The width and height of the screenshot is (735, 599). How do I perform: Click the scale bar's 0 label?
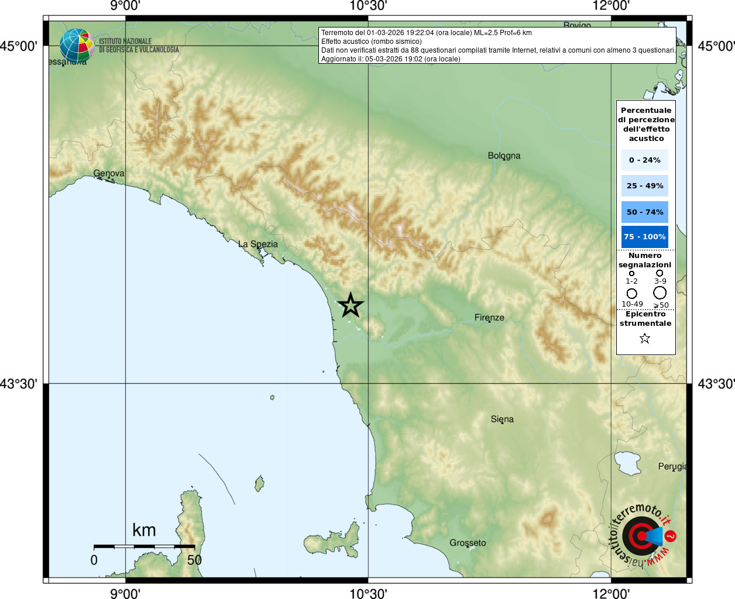(x=94, y=560)
